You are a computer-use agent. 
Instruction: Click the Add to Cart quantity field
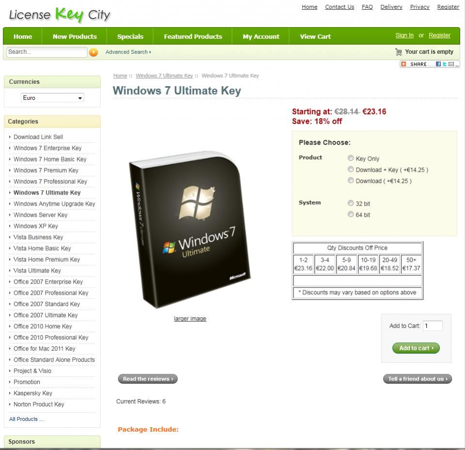coord(433,326)
